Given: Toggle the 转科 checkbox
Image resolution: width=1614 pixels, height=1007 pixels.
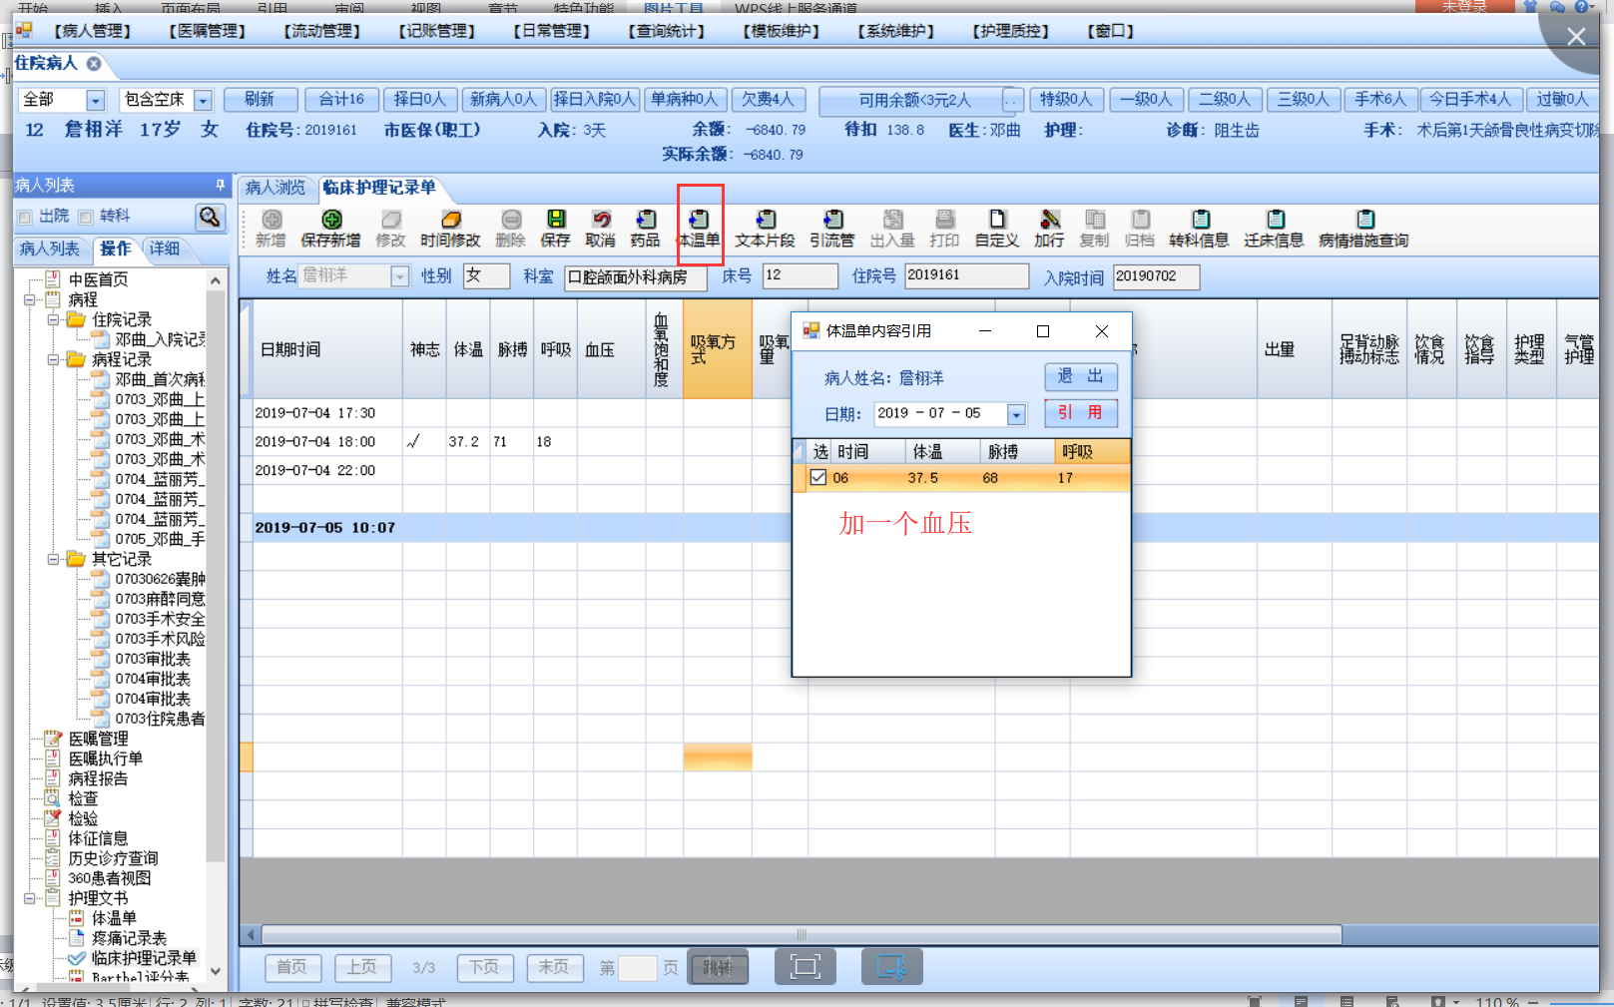Looking at the screenshot, I should (x=86, y=217).
